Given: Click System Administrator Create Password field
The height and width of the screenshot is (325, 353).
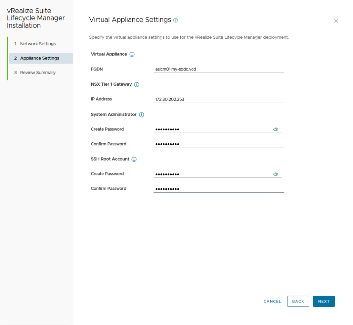Looking at the screenshot, I should pyautogui.click(x=212, y=129).
